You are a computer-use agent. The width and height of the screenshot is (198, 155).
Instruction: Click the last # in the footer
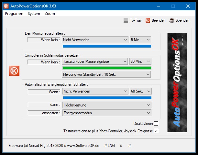(x=129, y=146)
